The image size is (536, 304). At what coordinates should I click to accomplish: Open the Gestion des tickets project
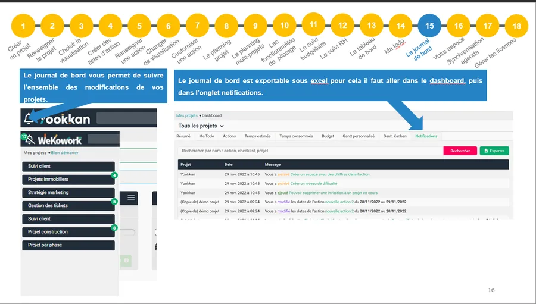click(68, 206)
